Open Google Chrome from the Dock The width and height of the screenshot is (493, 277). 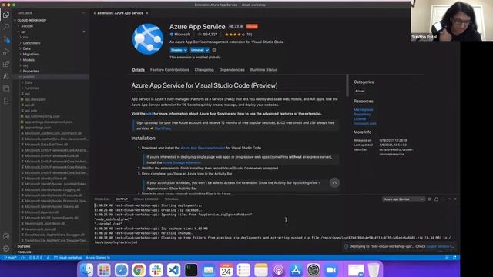(x=139, y=270)
